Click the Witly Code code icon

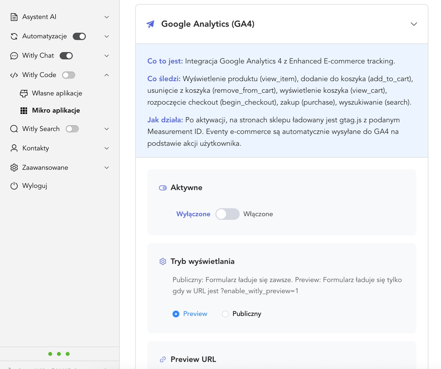pyautogui.click(x=14, y=75)
